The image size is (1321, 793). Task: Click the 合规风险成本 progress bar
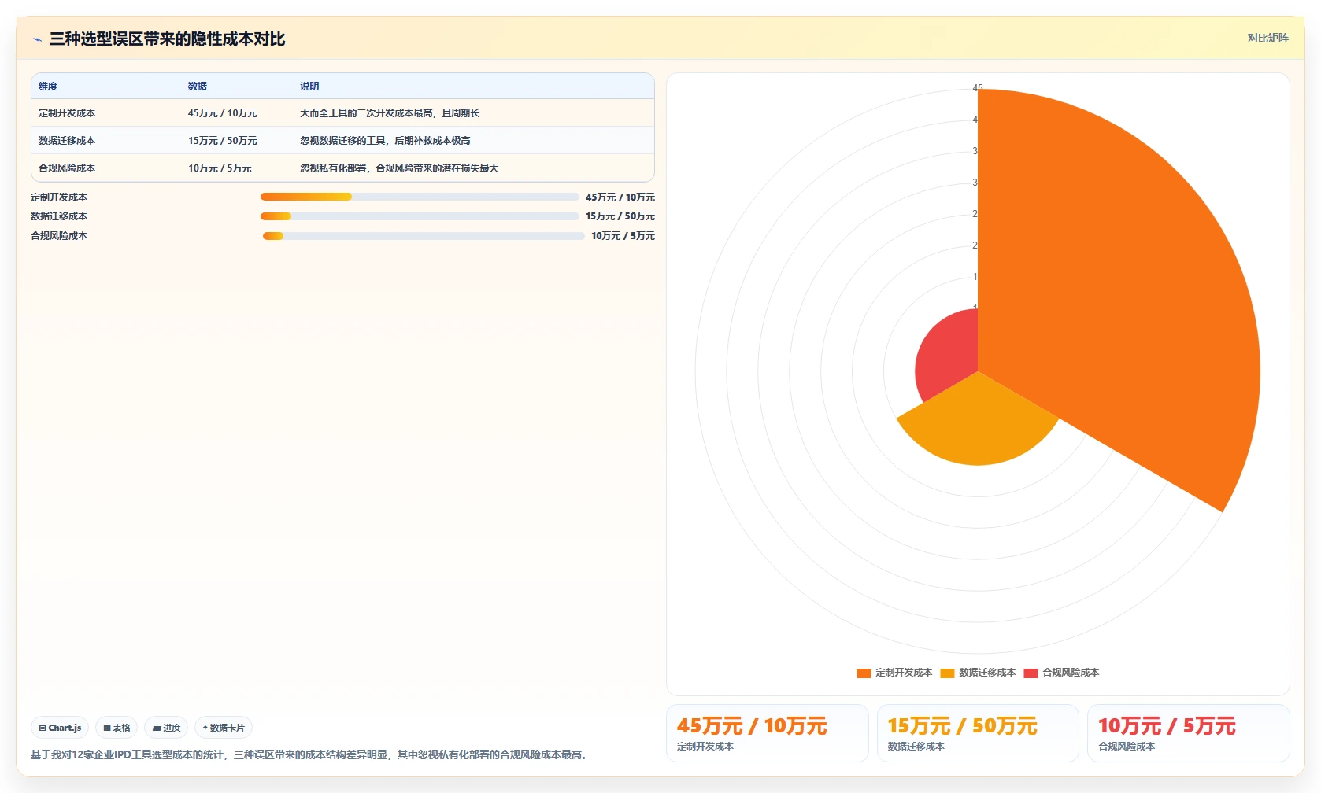424,236
